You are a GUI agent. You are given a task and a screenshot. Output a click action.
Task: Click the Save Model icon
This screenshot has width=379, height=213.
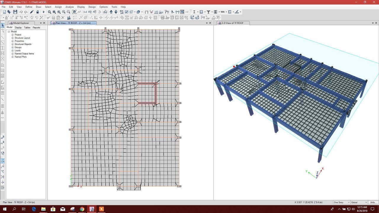tap(15, 12)
